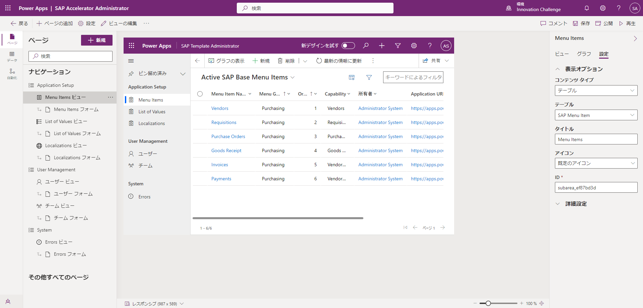643x308 pixels.
Task: Click 保存 in the top toolbar
Action: point(581,23)
